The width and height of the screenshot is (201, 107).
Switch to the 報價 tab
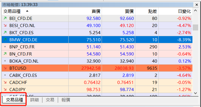[66, 100]
